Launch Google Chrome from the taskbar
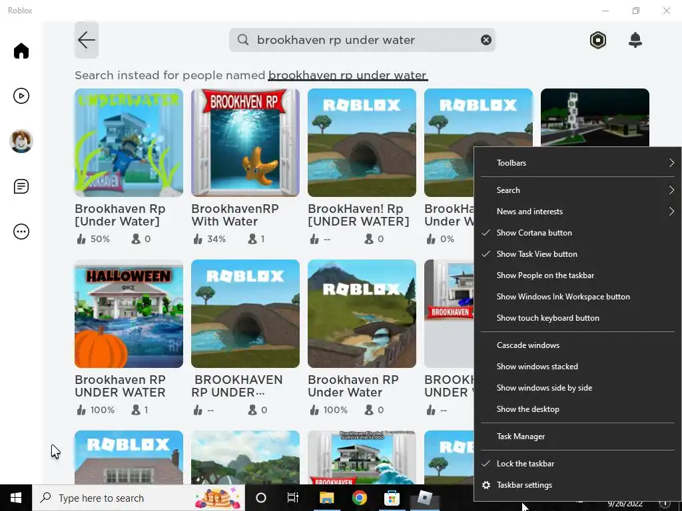Image resolution: width=682 pixels, height=511 pixels. 359,498
